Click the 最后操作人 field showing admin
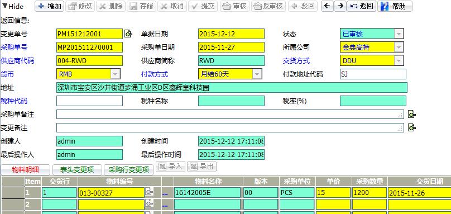Screen dimensions: 451x214 89,154
